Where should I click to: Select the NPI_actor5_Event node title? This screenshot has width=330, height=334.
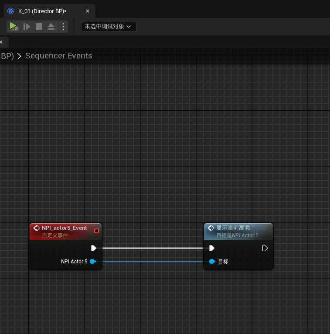(x=64, y=228)
